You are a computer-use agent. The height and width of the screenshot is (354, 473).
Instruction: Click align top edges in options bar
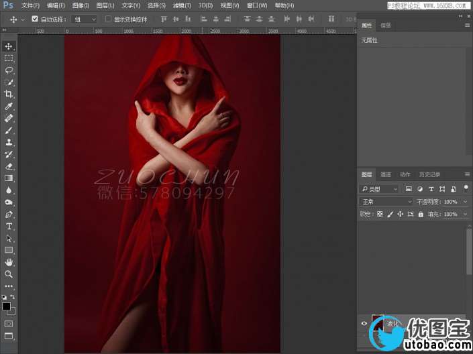164,19
